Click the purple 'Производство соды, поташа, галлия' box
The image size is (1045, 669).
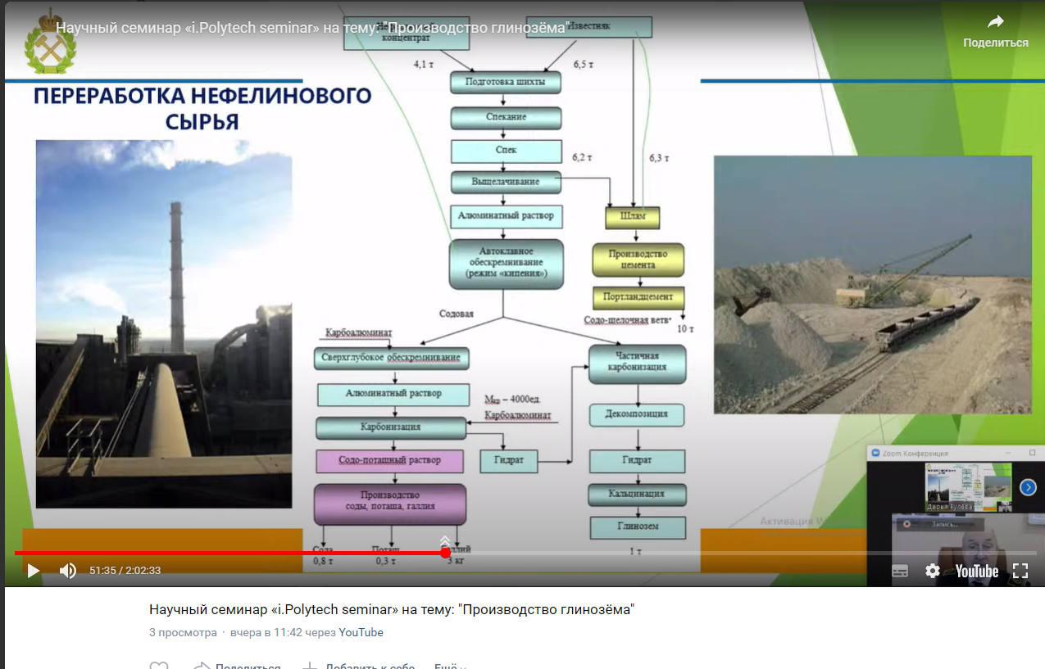tap(390, 504)
